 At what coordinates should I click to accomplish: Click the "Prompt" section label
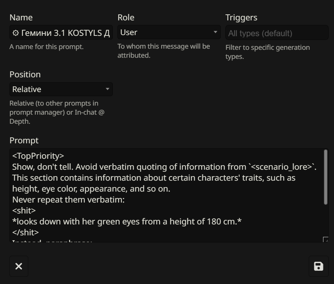coord(24,141)
